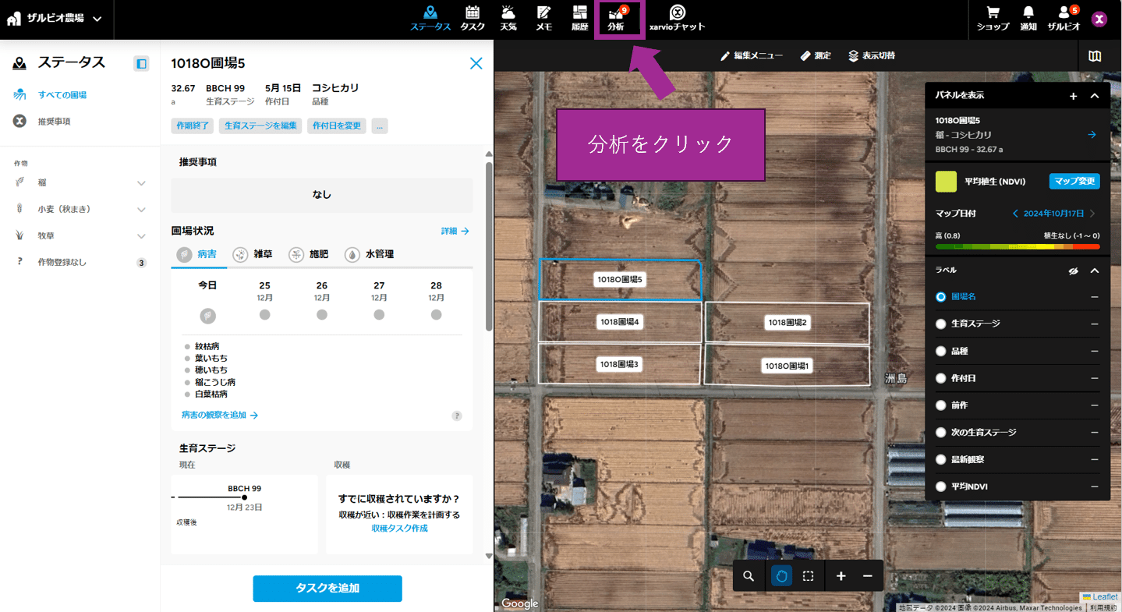
Task: Switch to the 施肥 tab
Action: point(308,254)
